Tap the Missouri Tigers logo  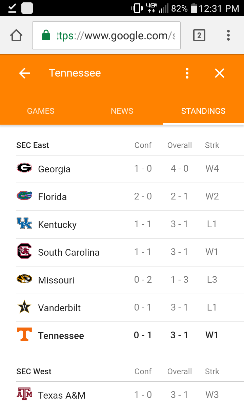[x=24, y=279]
